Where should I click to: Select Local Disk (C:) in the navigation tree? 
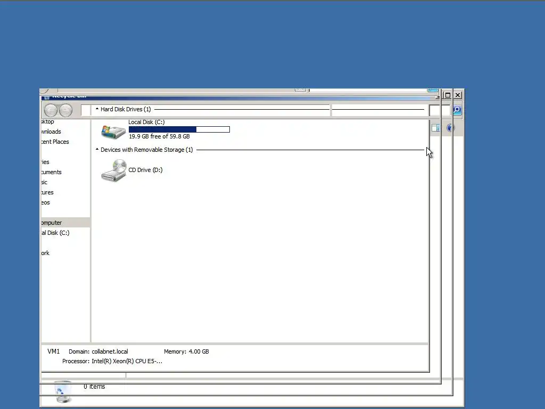pos(55,233)
